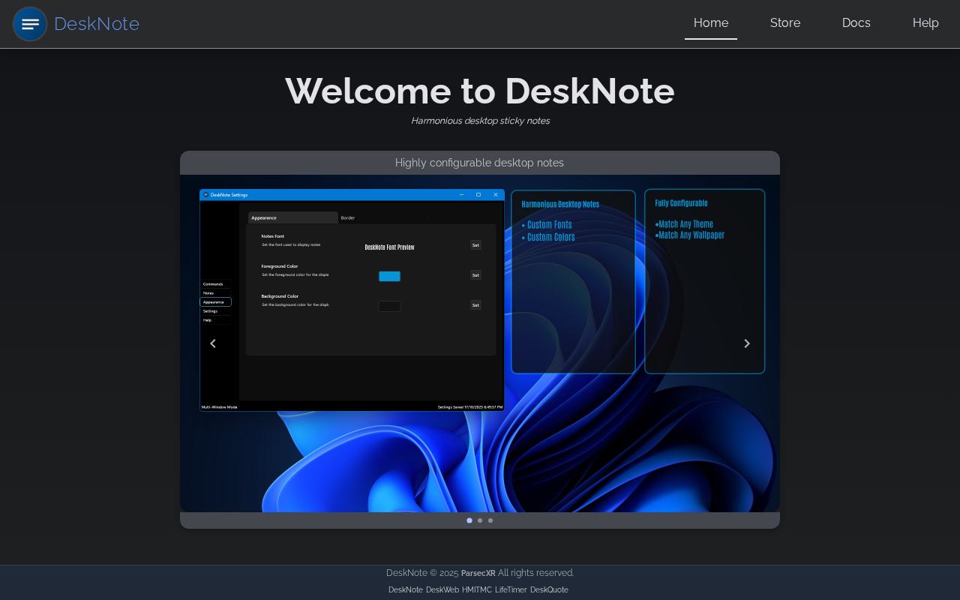The image size is (960, 600).
Task: Open the ParsecXR footer link
Action: [478, 573]
